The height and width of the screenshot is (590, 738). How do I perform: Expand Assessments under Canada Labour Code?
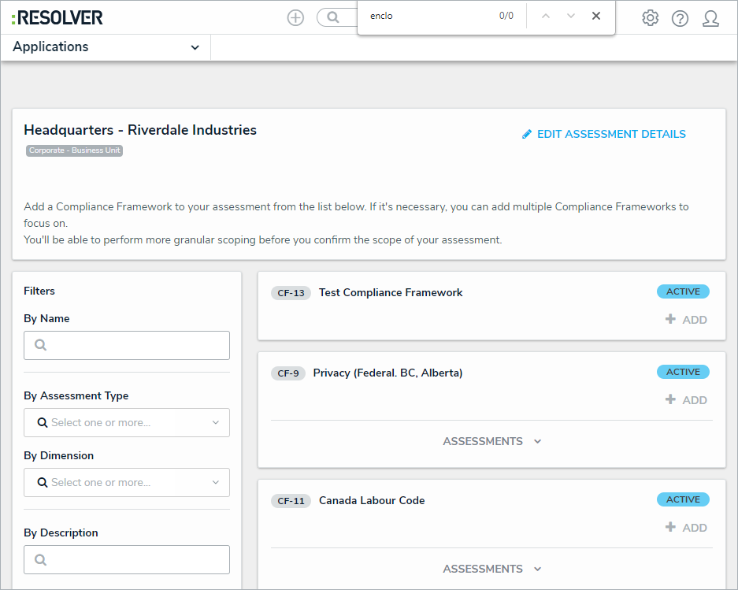click(491, 569)
